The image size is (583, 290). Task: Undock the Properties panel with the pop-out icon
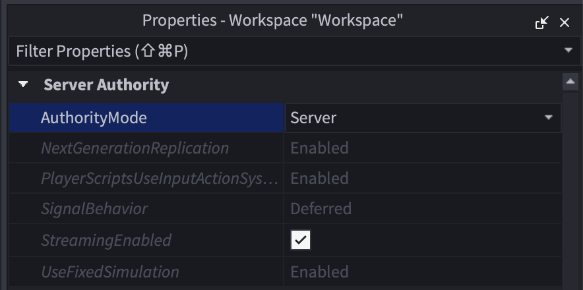point(541,22)
